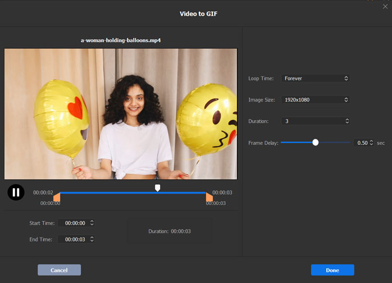Open the Duration value dropdown
This screenshot has width=392, height=283.
pyautogui.click(x=316, y=121)
